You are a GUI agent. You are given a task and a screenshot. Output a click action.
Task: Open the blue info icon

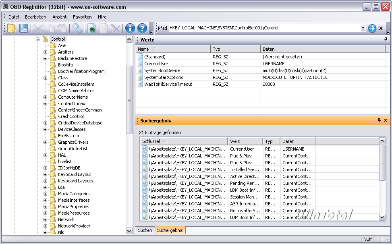(129, 28)
